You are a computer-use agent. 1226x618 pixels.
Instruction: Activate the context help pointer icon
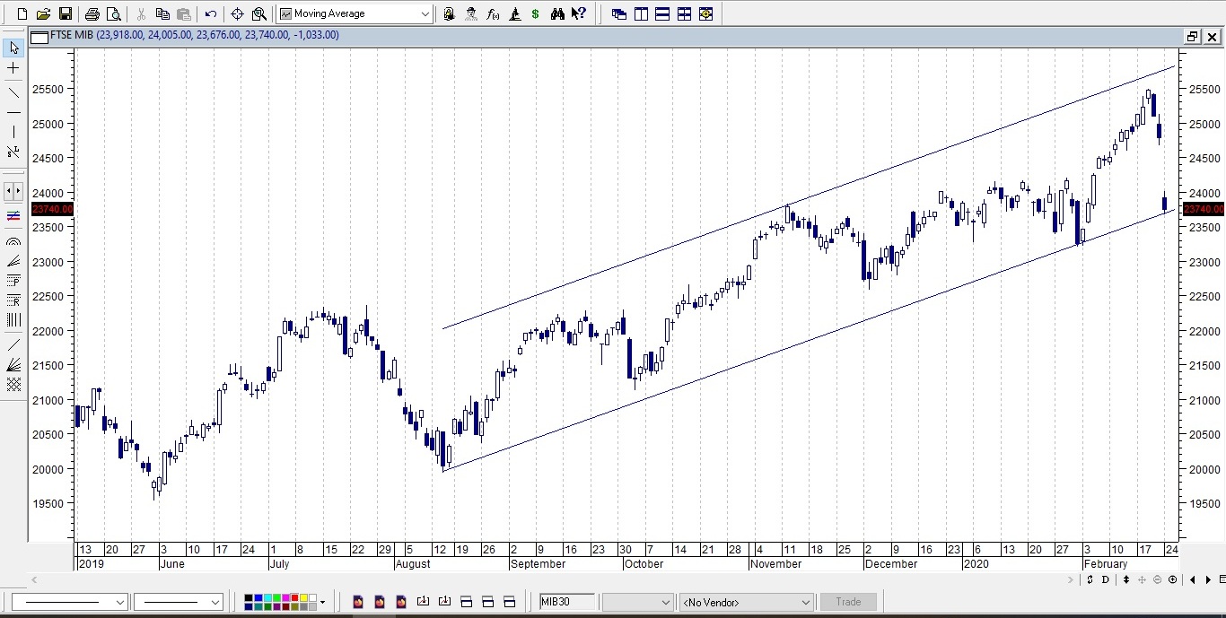(x=579, y=13)
